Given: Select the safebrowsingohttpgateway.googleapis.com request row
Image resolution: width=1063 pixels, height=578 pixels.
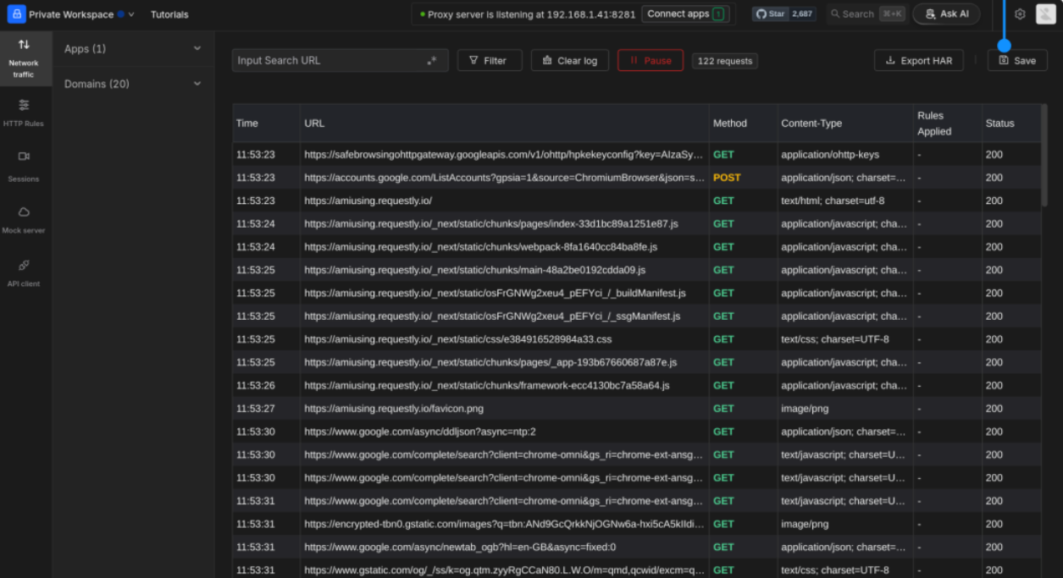Looking at the screenshot, I should click(636, 155).
